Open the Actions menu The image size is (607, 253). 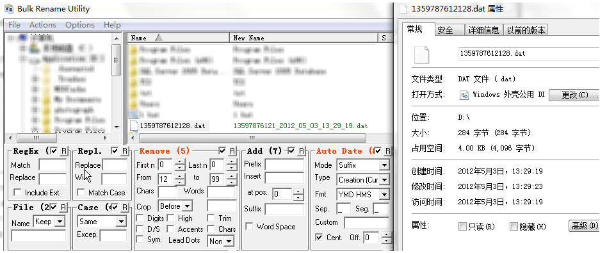tap(43, 25)
